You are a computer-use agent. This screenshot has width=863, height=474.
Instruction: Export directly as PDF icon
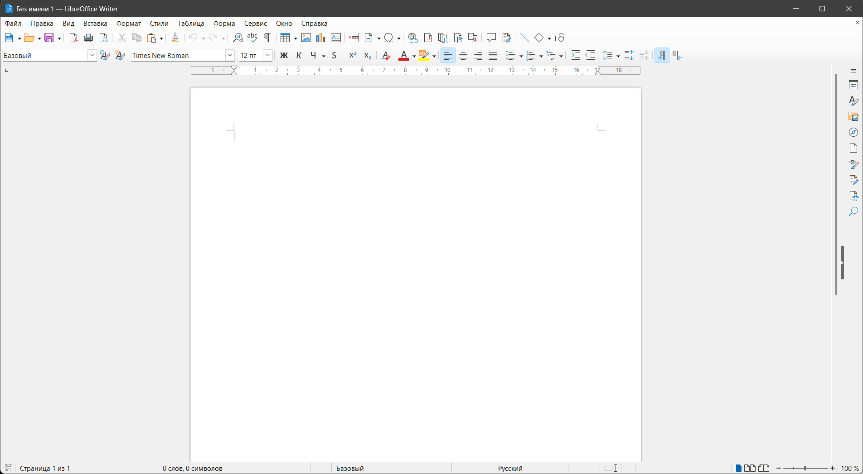pos(73,38)
